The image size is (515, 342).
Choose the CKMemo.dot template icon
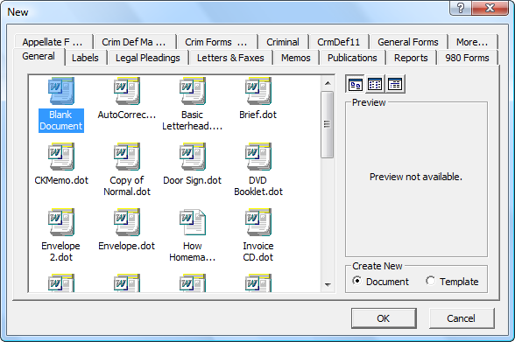click(x=61, y=157)
